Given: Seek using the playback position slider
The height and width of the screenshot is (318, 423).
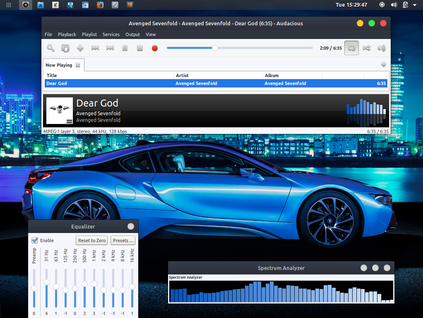Looking at the screenshot, I should 240,48.
